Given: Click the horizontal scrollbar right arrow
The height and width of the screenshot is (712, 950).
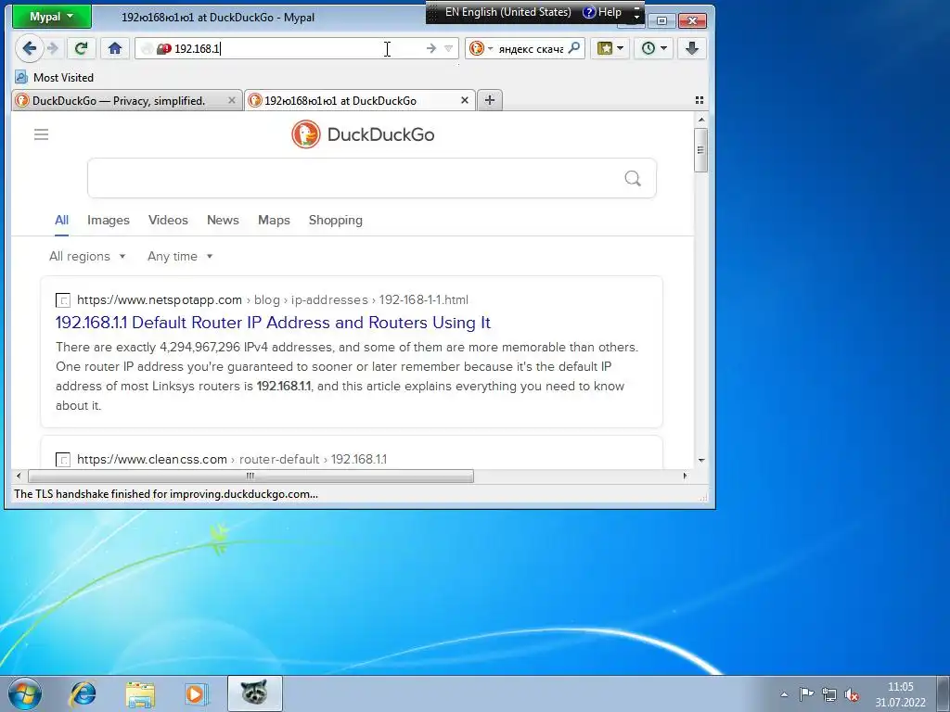Looking at the screenshot, I should 686,477.
